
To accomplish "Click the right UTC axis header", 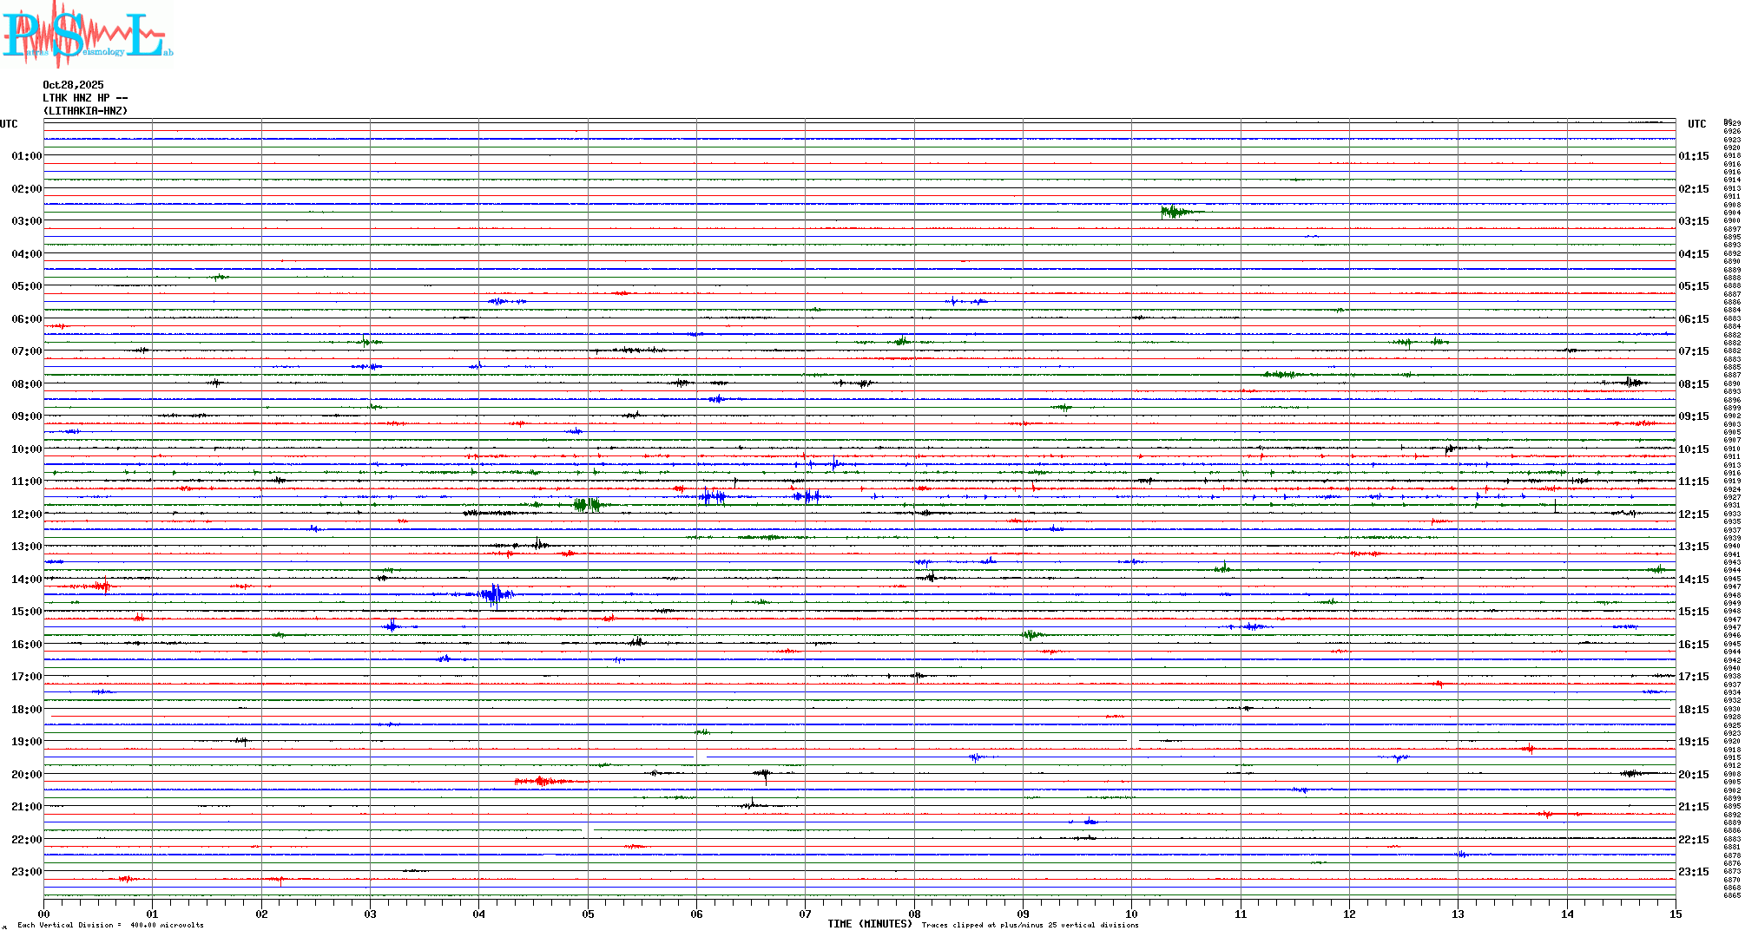I will [1696, 124].
